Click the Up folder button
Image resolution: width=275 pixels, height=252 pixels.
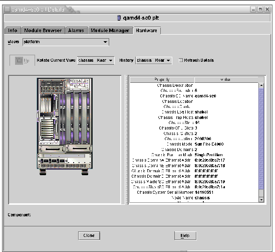click(22, 60)
